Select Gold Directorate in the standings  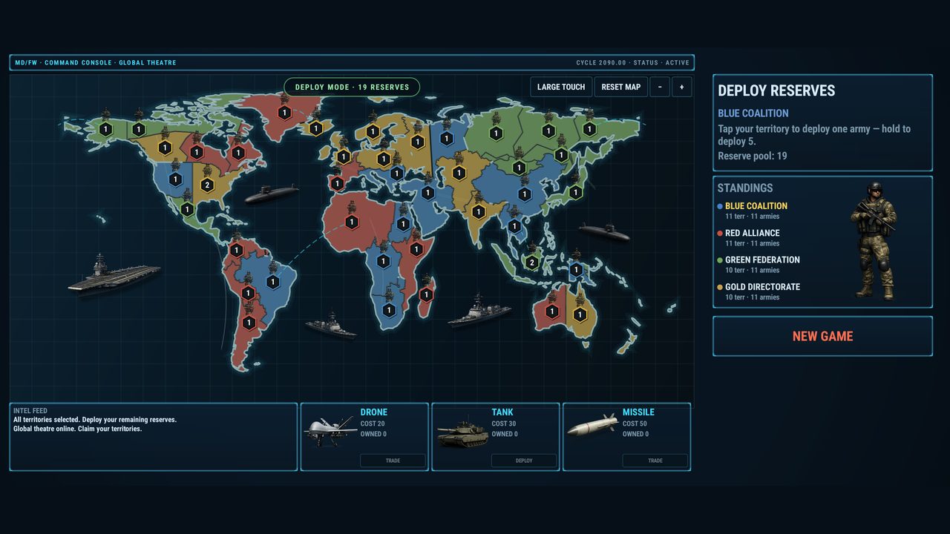pos(762,287)
